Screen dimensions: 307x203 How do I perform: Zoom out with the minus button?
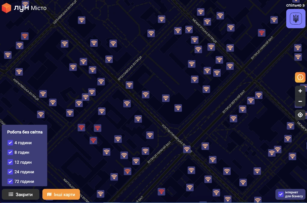(300, 102)
